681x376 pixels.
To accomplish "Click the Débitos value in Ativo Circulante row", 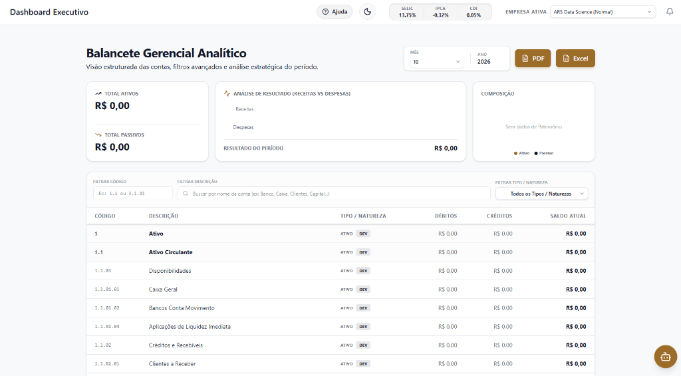I will [x=448, y=252].
